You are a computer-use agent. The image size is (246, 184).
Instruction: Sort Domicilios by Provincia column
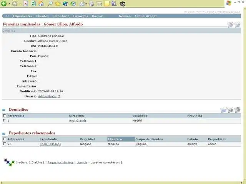tap(194, 116)
